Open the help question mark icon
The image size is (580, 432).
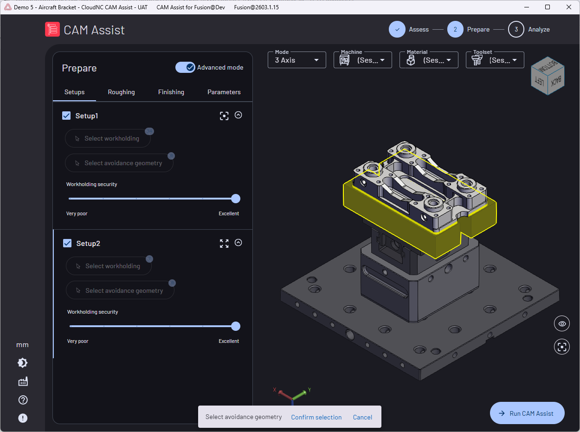pyautogui.click(x=23, y=400)
